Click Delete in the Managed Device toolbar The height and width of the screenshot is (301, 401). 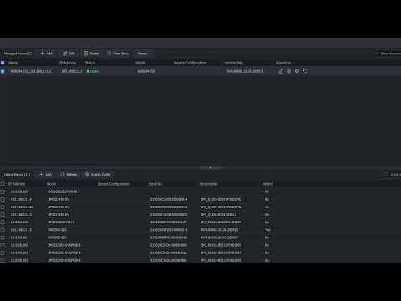92,54
